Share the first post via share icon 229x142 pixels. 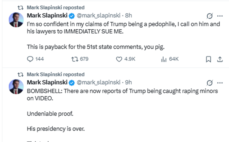coord(220,59)
